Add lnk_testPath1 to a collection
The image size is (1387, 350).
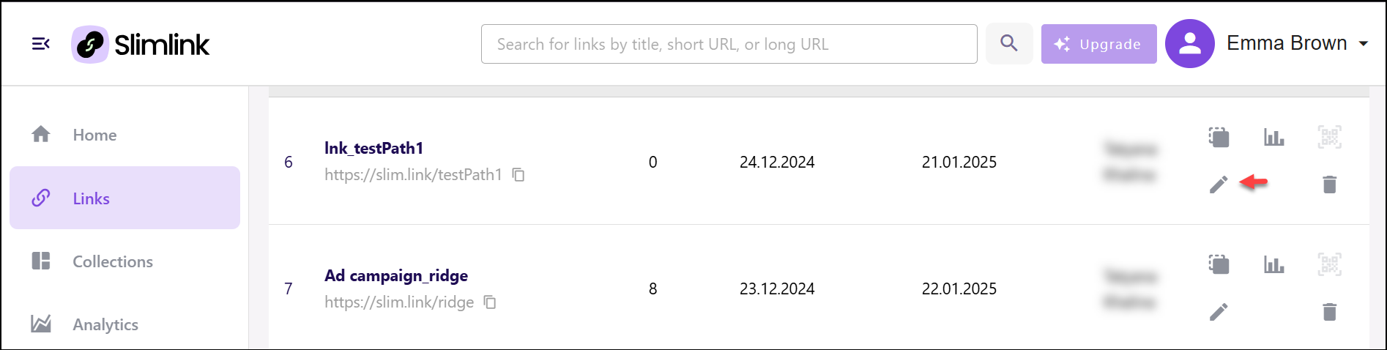click(1219, 137)
